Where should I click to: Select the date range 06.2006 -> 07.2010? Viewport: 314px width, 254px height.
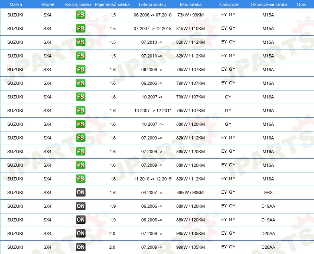(153, 15)
